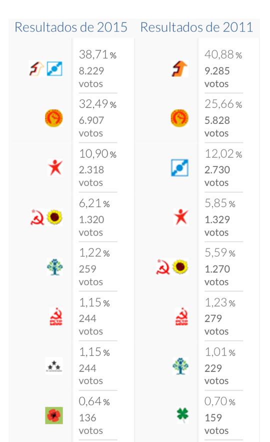The height and width of the screenshot is (442, 270).
Task: Click the green four-leaf clover logo
Action: (x=182, y=415)
